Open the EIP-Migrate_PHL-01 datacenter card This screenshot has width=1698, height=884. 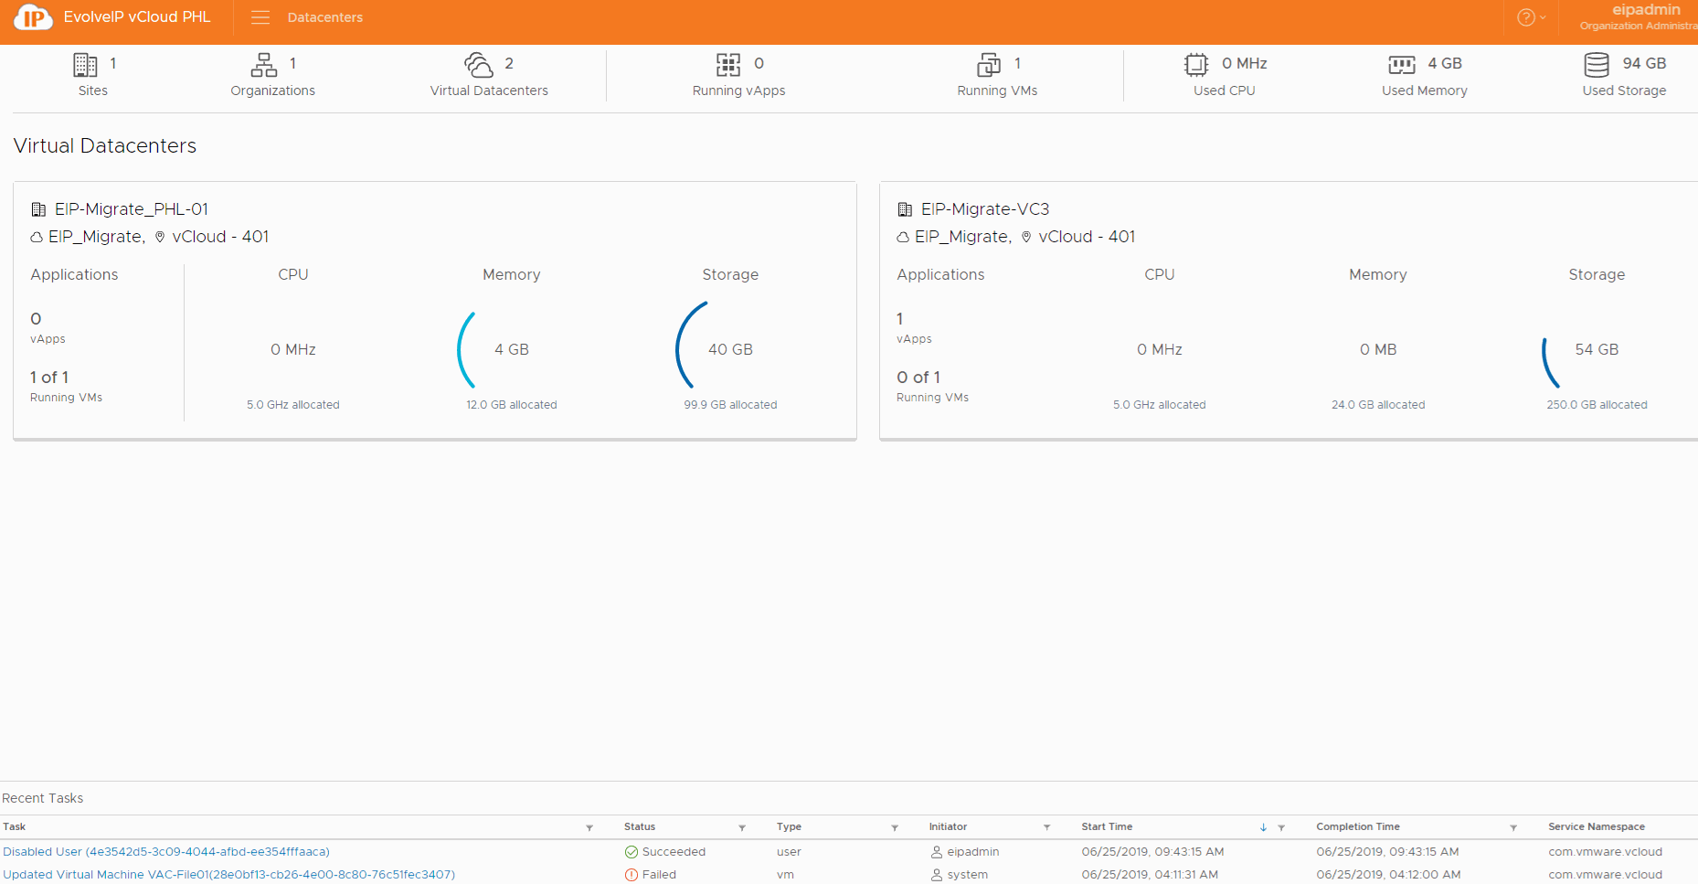tap(132, 209)
